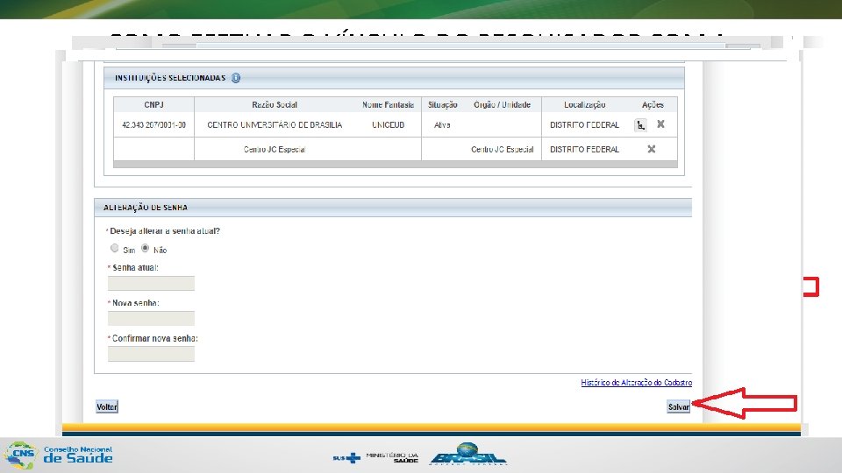Select the Ativa status cell
This screenshot has height=473, width=842.
click(x=442, y=125)
